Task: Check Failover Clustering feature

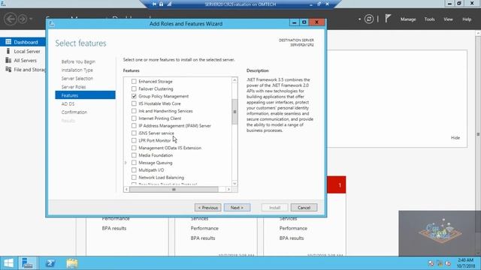Action: [134, 88]
